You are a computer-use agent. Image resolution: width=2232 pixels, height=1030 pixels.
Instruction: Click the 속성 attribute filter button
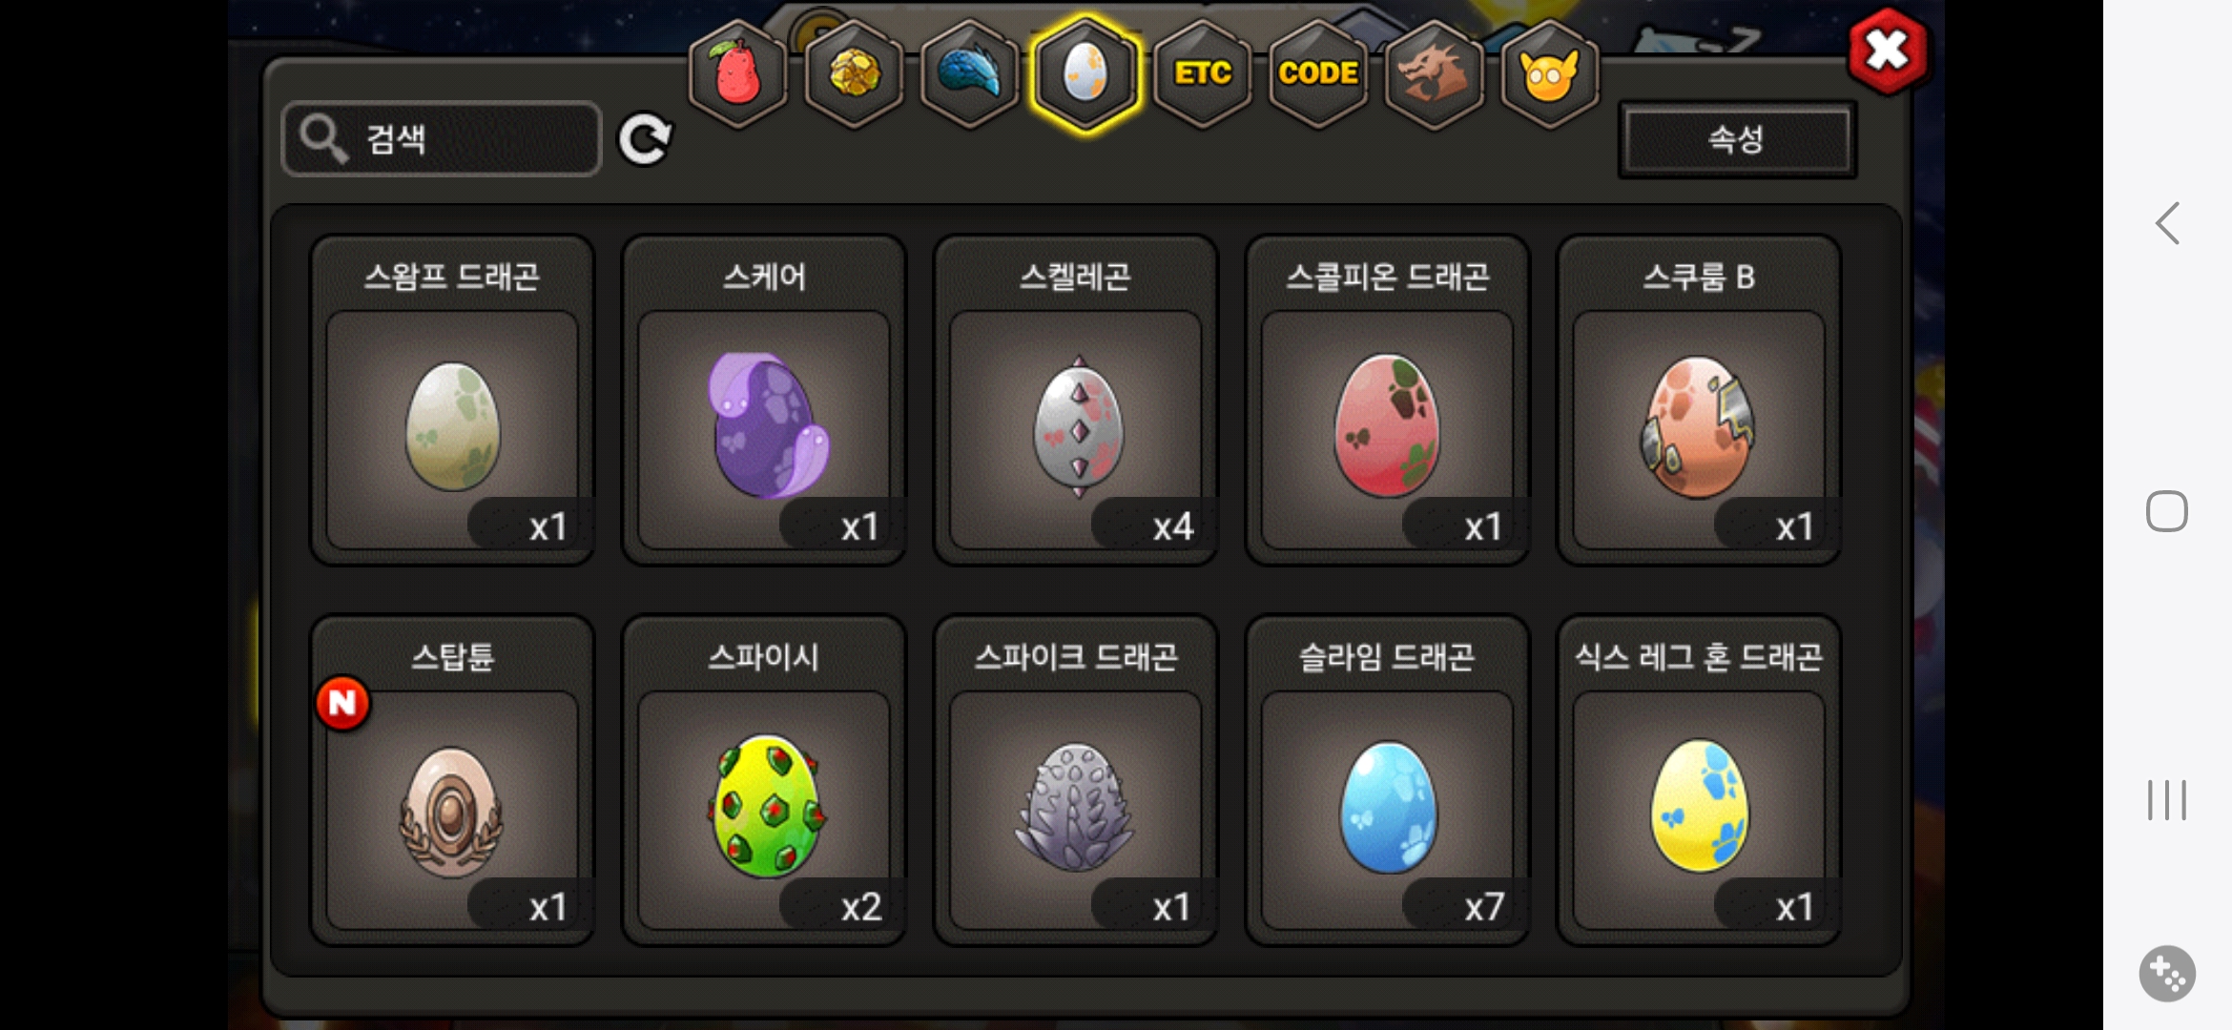[1737, 139]
